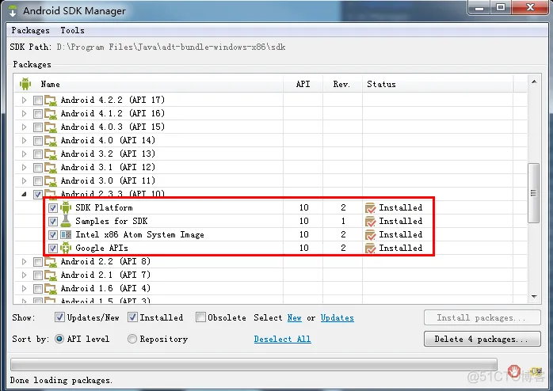Click the red stop icon in status bar
This screenshot has width=553, height=391.
click(x=514, y=371)
